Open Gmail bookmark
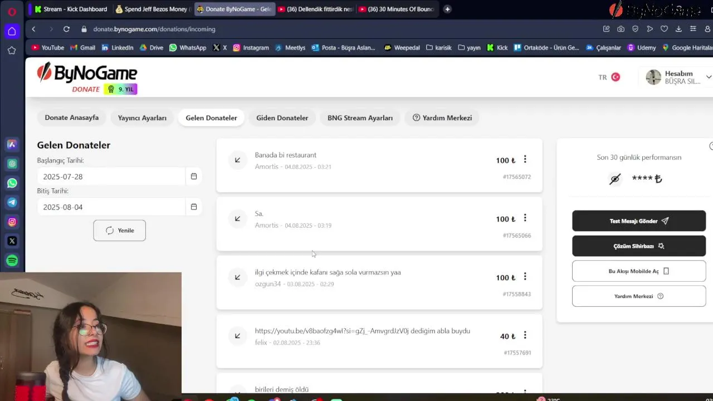Viewport: 713px width, 401px height. point(82,47)
